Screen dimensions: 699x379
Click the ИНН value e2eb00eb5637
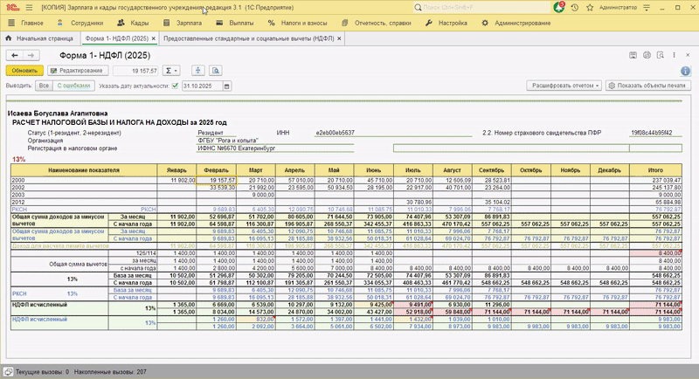click(336, 133)
